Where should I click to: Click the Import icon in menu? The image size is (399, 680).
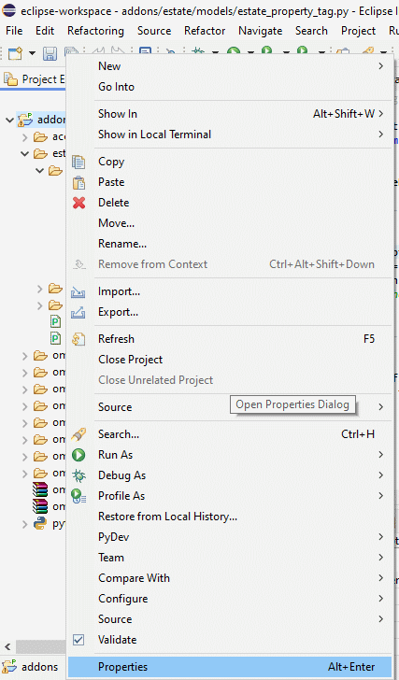78,291
